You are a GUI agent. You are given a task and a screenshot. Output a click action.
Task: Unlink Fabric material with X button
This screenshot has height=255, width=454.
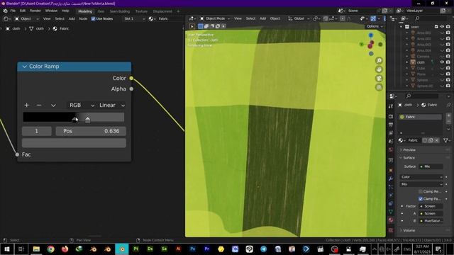click(437, 140)
